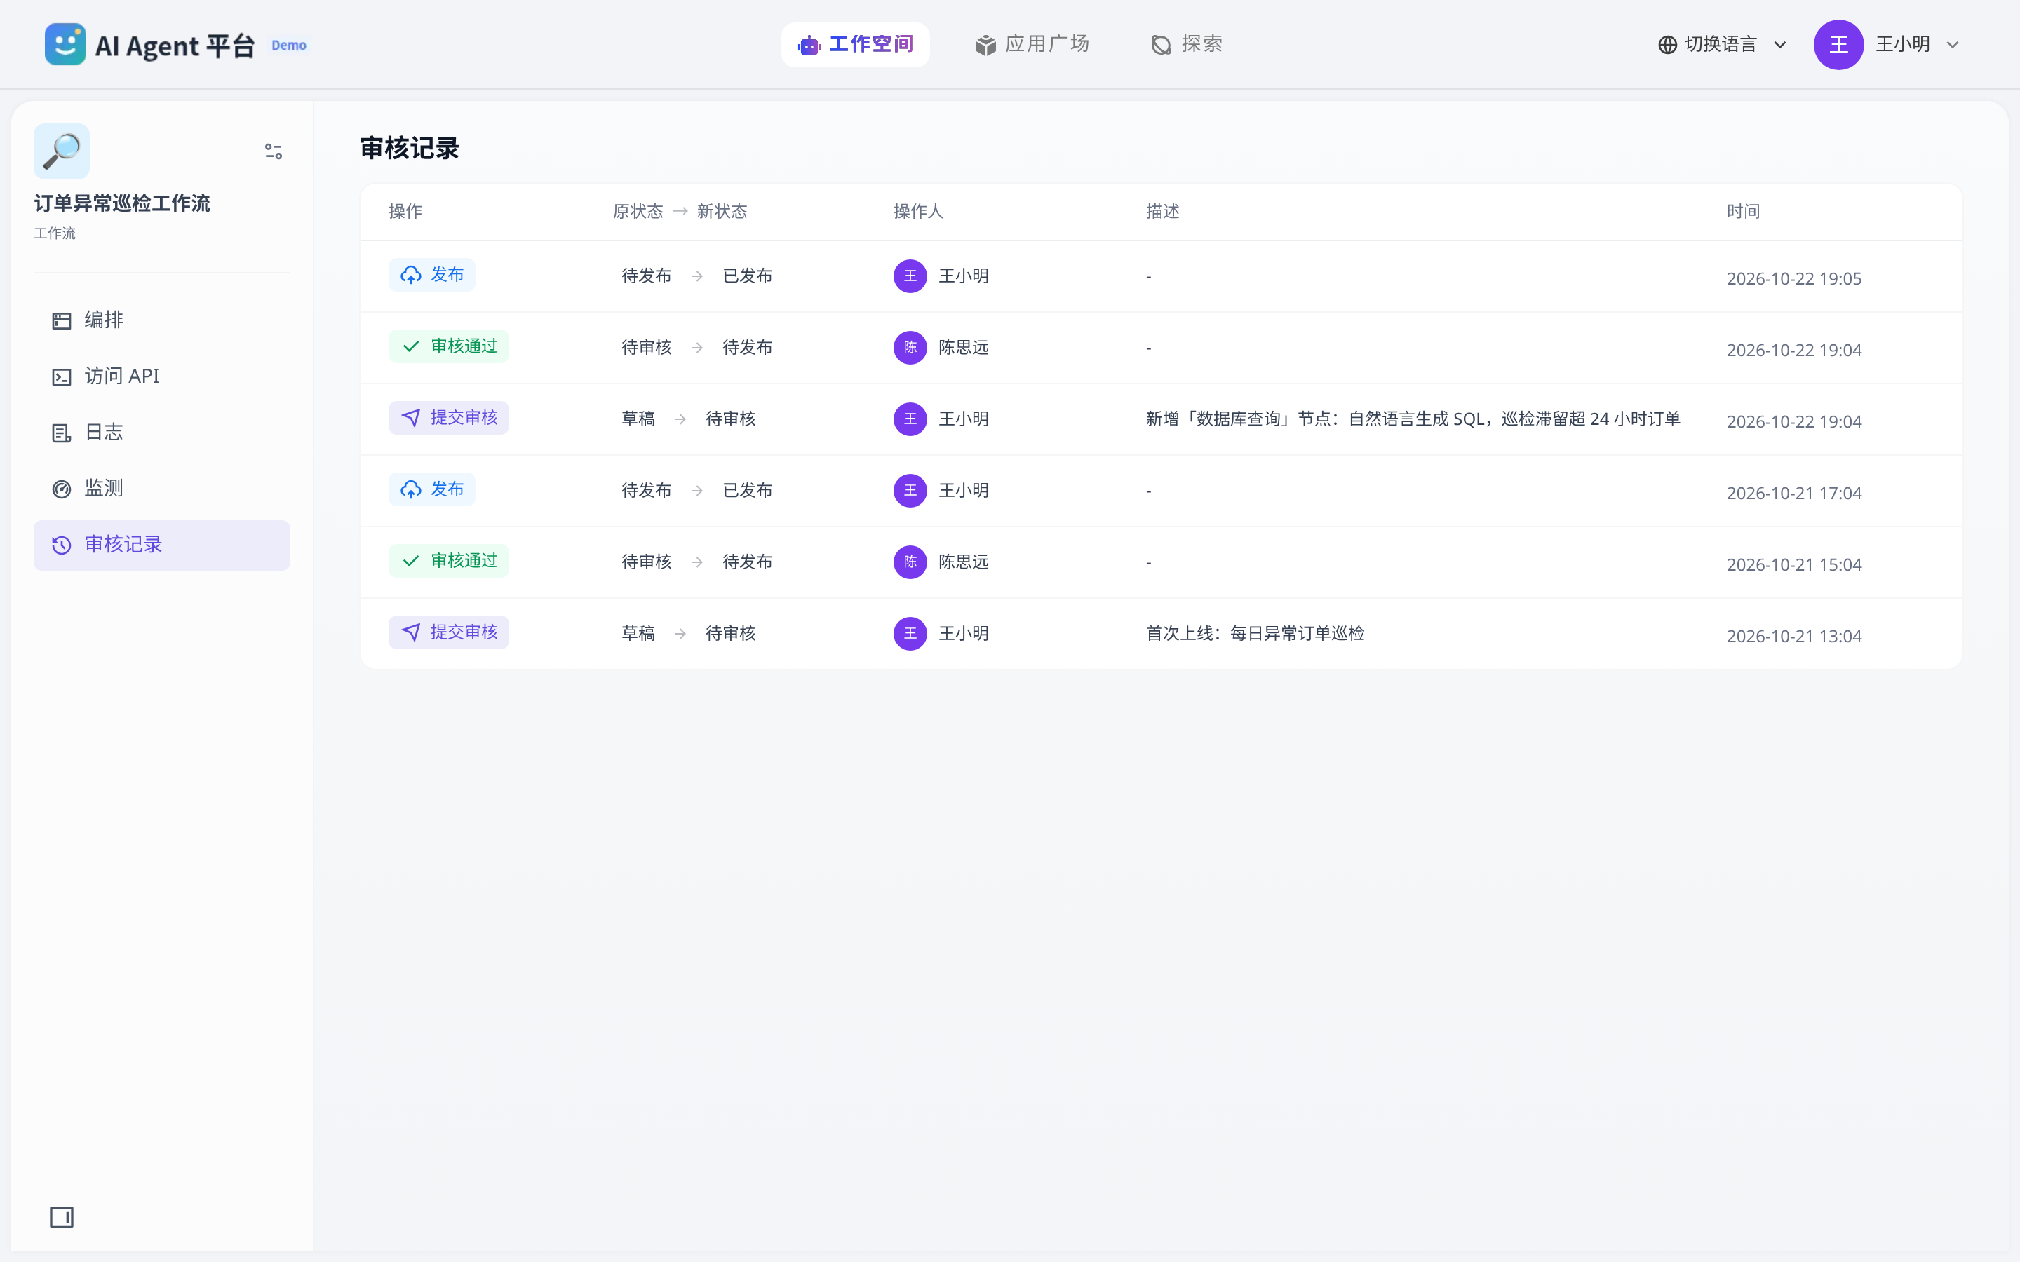
Task: Collapse the sidebar with the bottom panel icon
Action: (62, 1217)
